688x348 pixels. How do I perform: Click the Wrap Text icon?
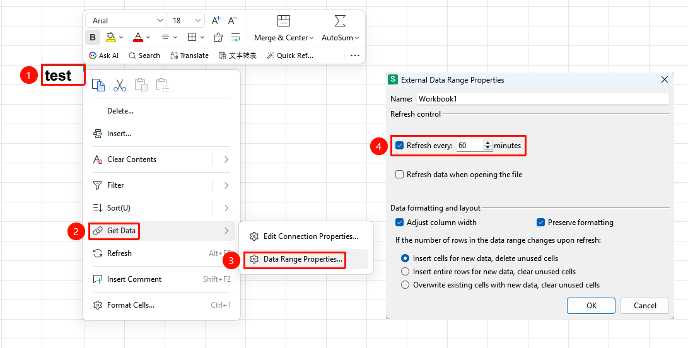236,37
